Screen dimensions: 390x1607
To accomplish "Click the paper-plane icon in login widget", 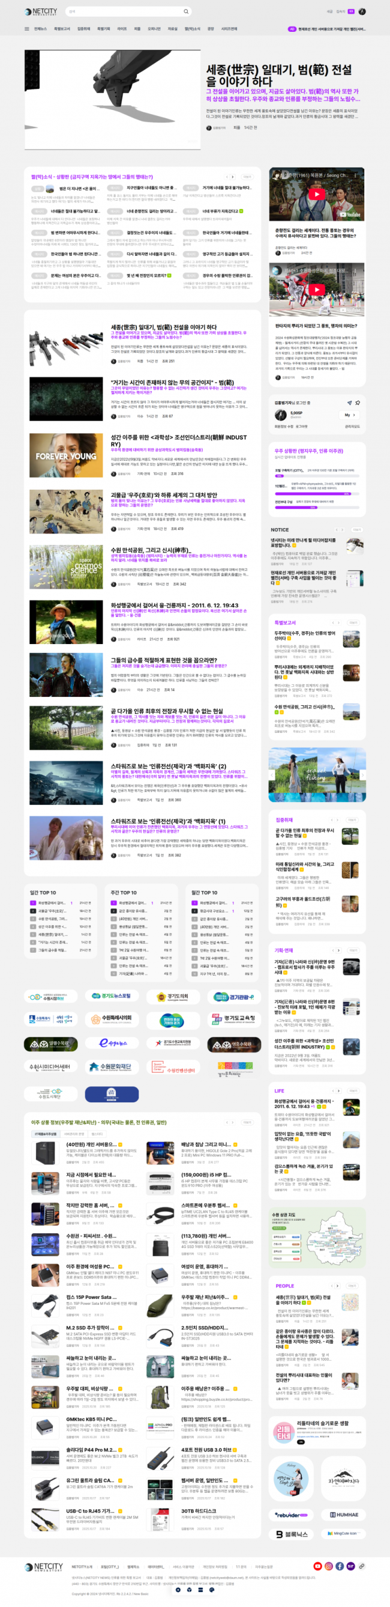I will [350, 403].
